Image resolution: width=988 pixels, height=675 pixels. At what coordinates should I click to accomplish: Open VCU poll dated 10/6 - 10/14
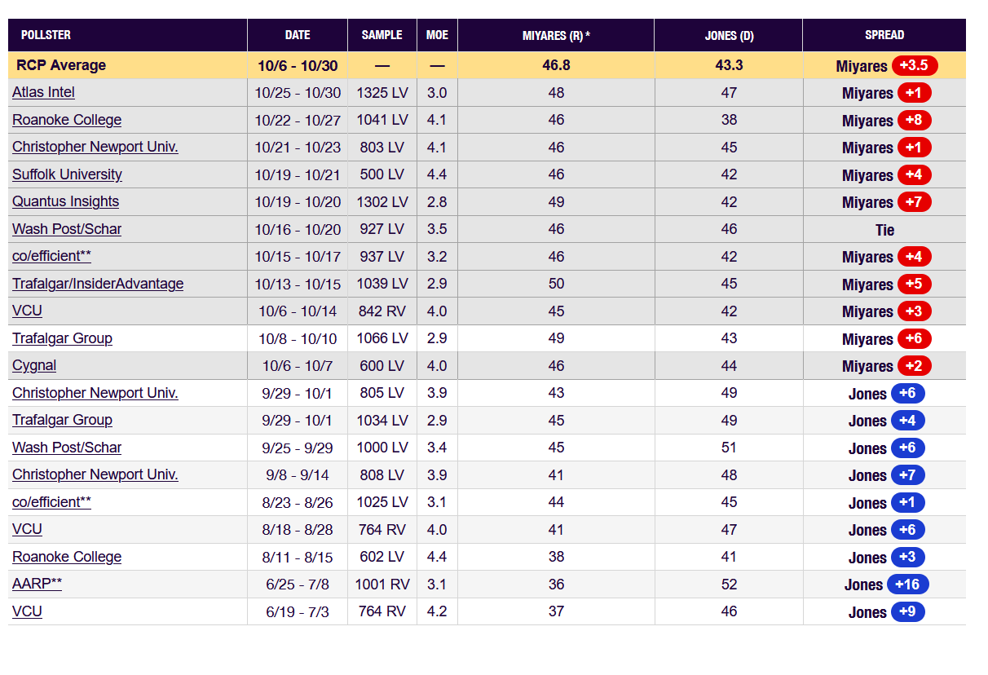[x=27, y=311]
